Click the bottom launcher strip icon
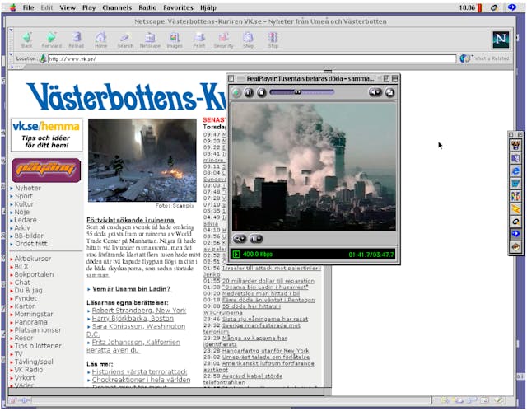 tap(515, 247)
